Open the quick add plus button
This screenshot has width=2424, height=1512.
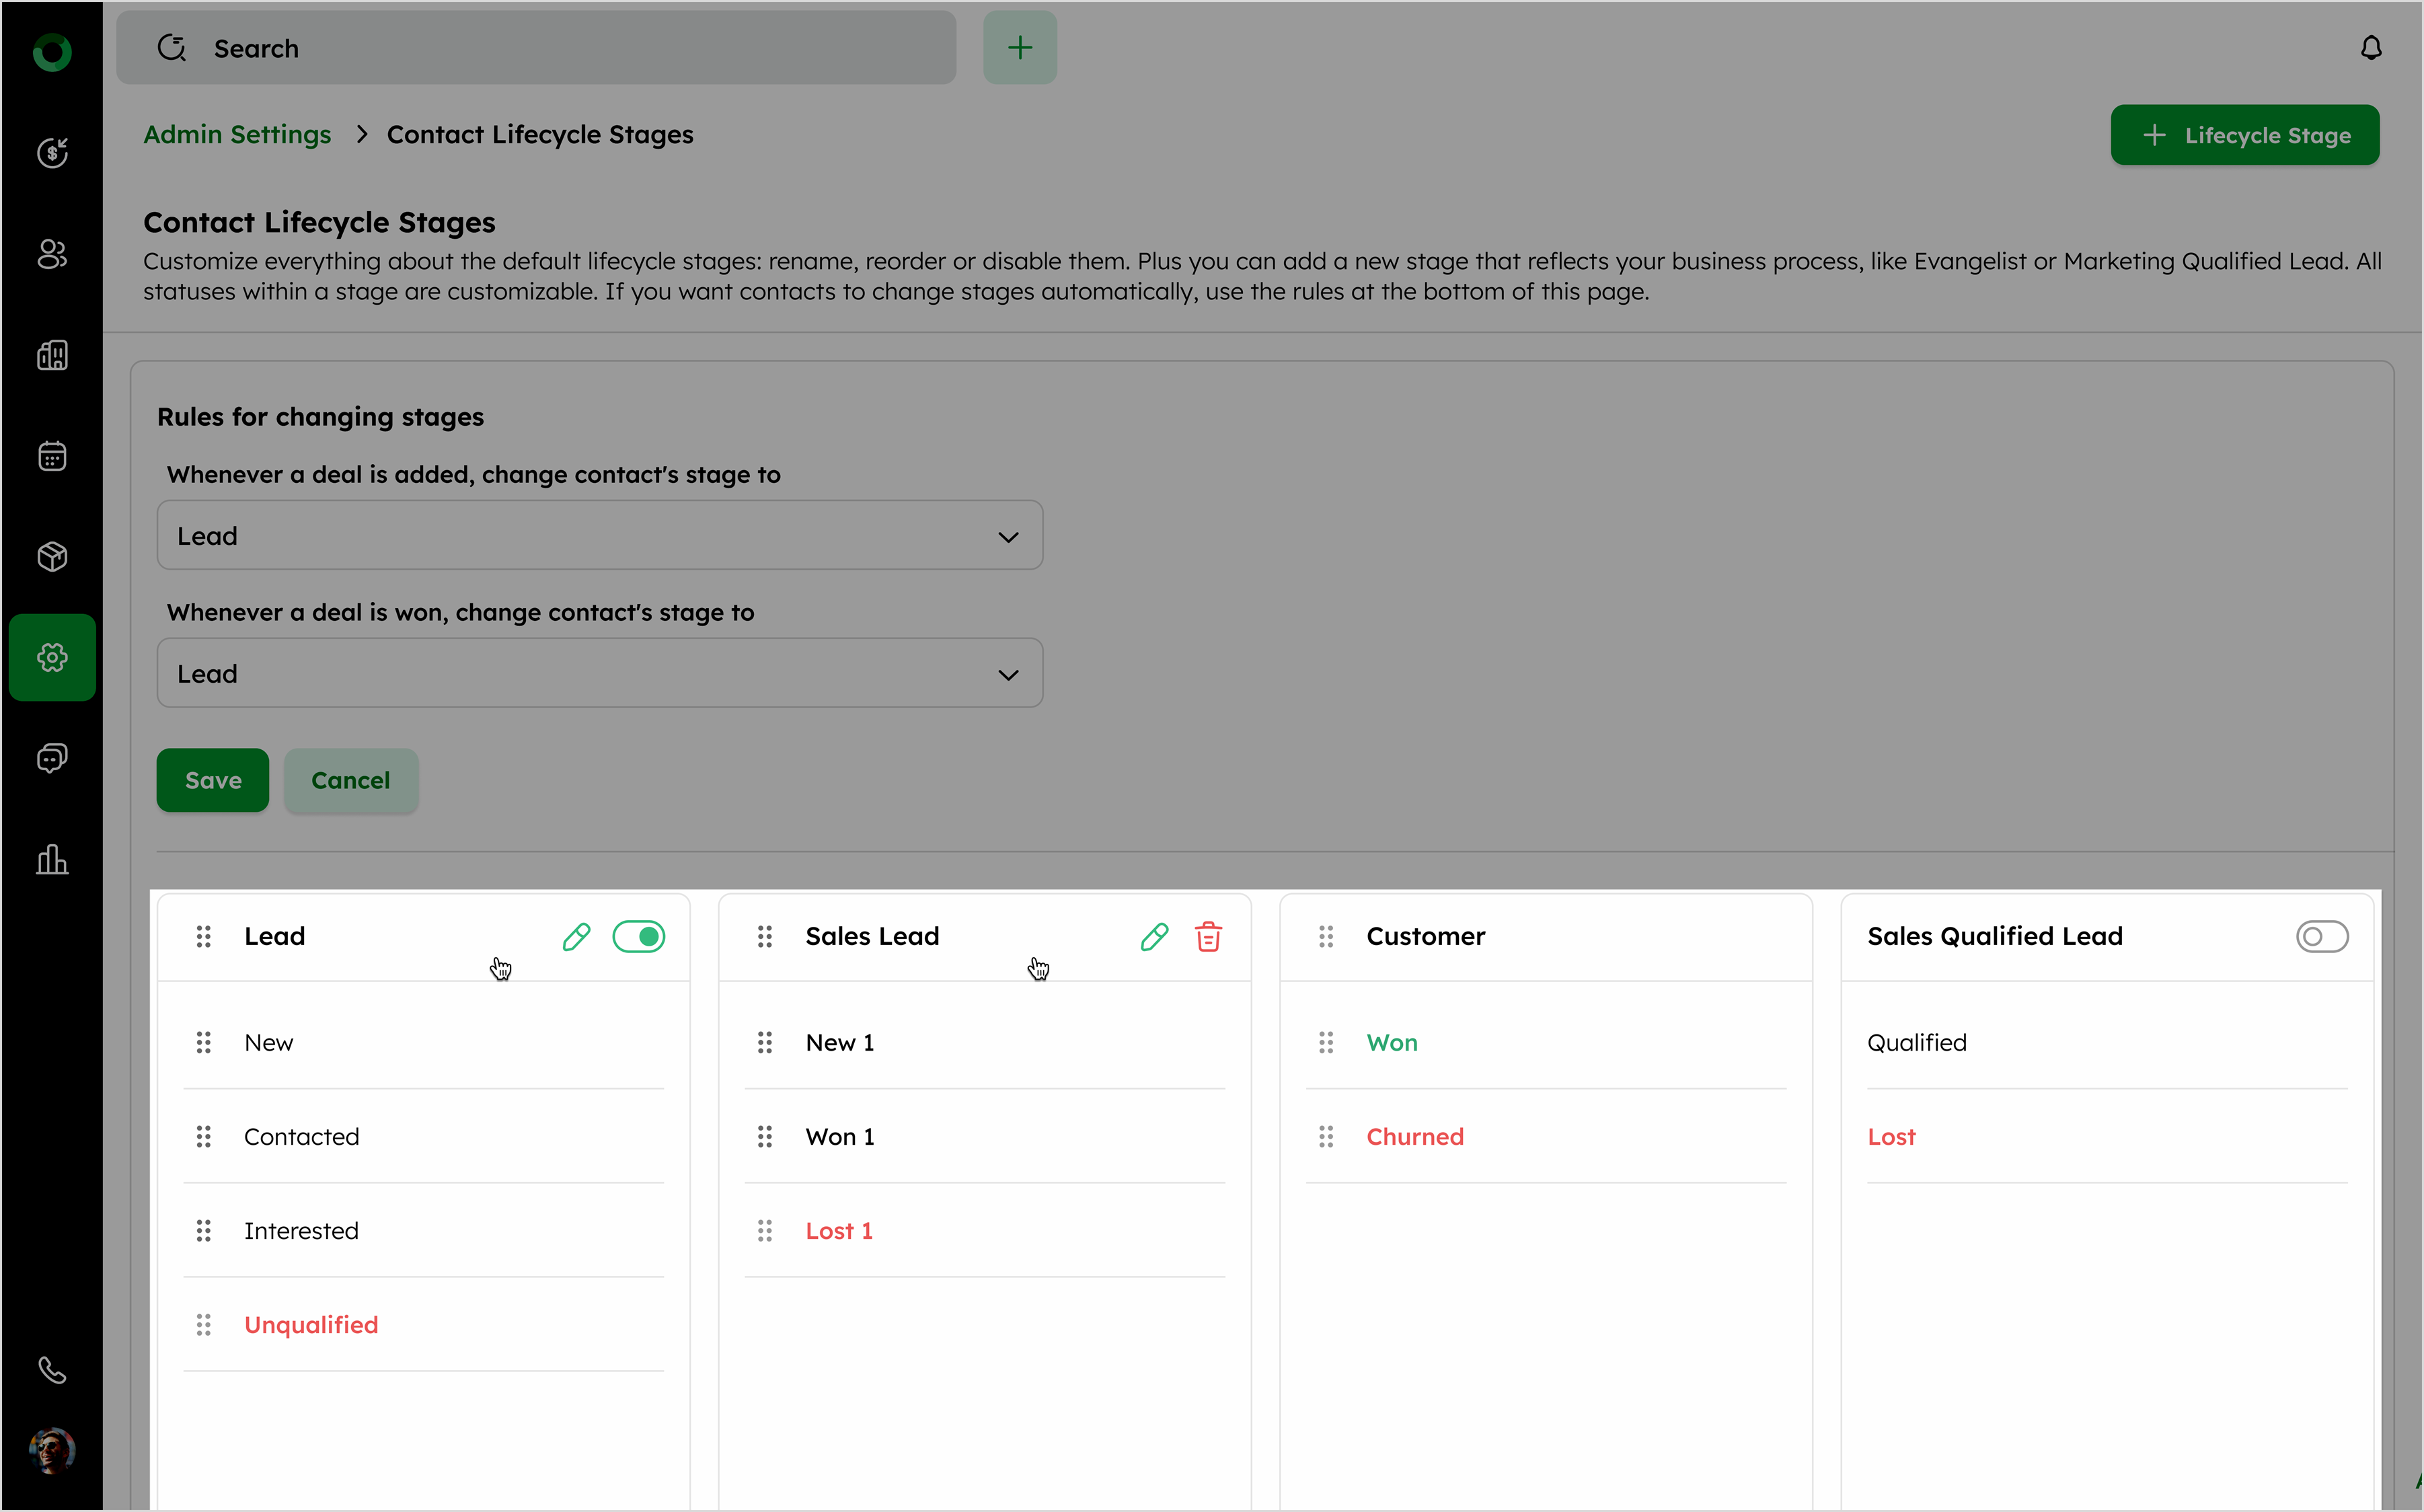(1019, 48)
